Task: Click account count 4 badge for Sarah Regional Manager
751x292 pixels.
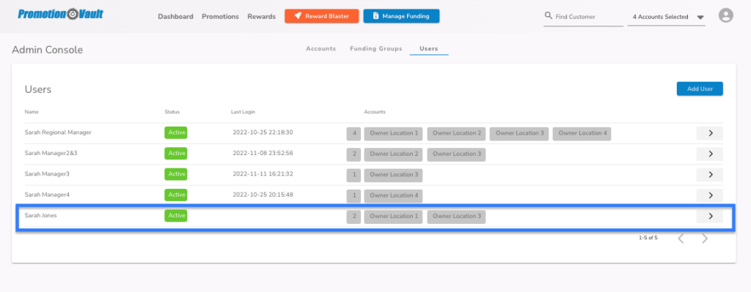Action: click(x=354, y=133)
